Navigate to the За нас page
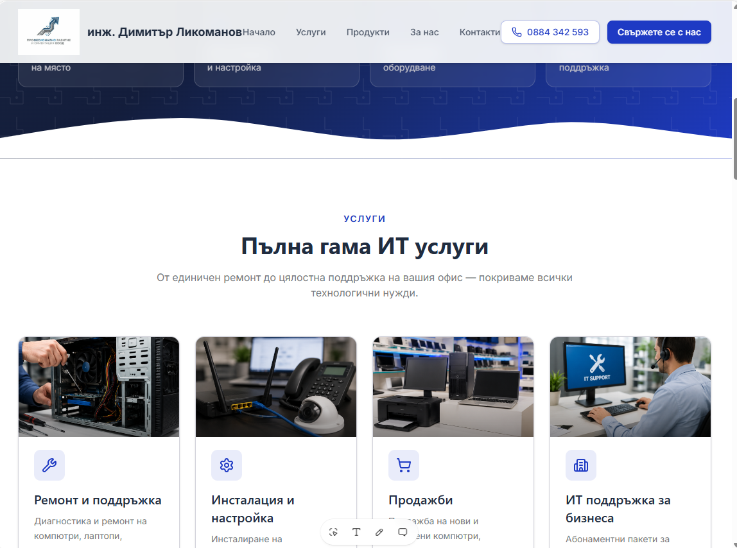 [424, 32]
